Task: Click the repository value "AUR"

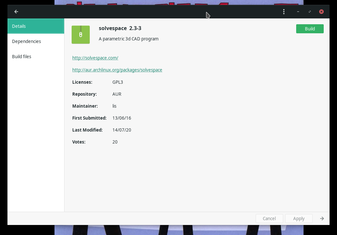Action: click(x=117, y=94)
